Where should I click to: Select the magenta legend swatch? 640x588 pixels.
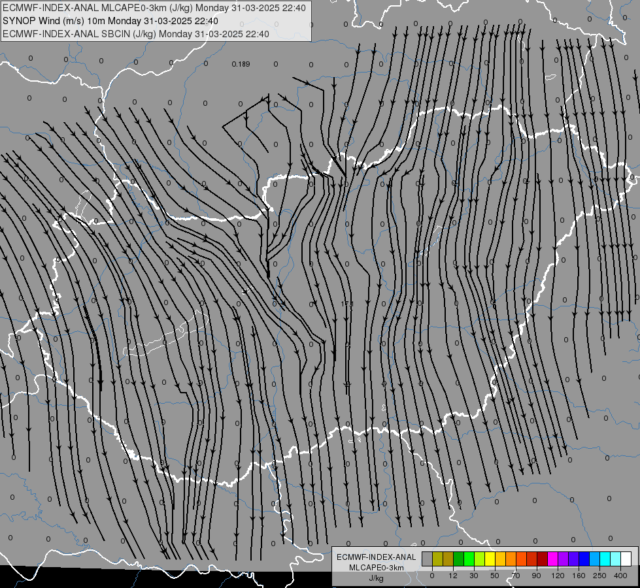point(552,559)
